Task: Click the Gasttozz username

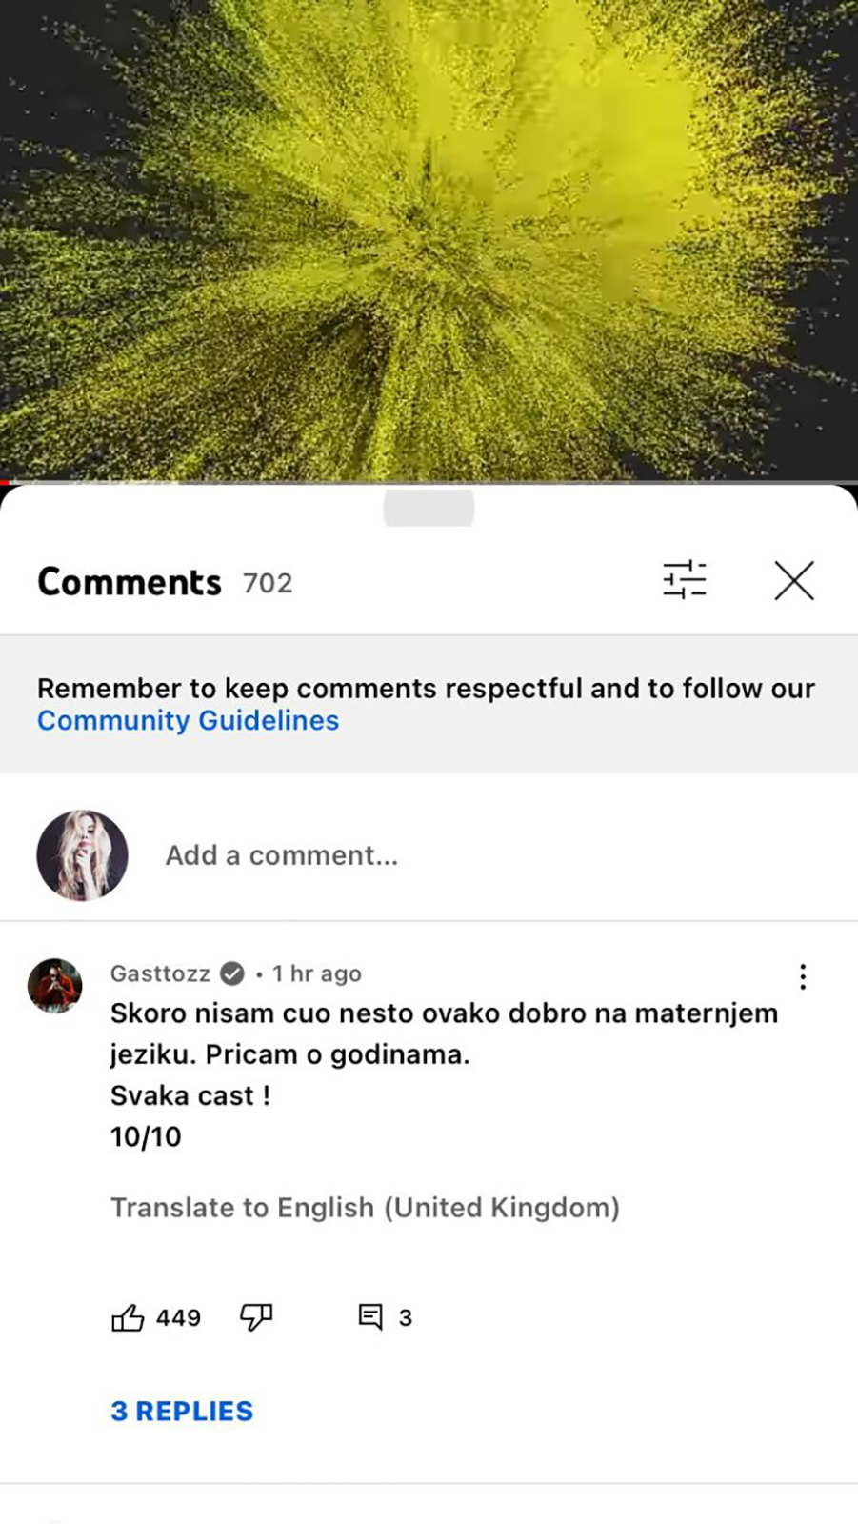Action: pyautogui.click(x=160, y=973)
